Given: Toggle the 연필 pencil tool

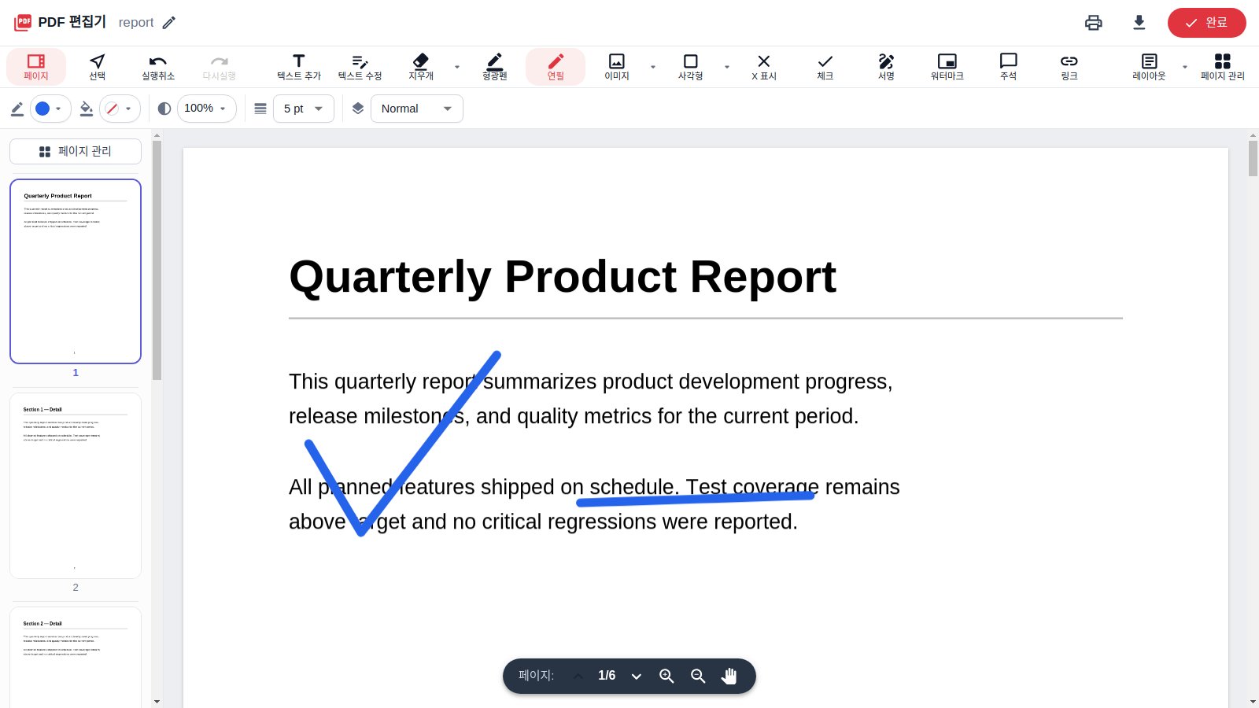Looking at the screenshot, I should [x=556, y=67].
